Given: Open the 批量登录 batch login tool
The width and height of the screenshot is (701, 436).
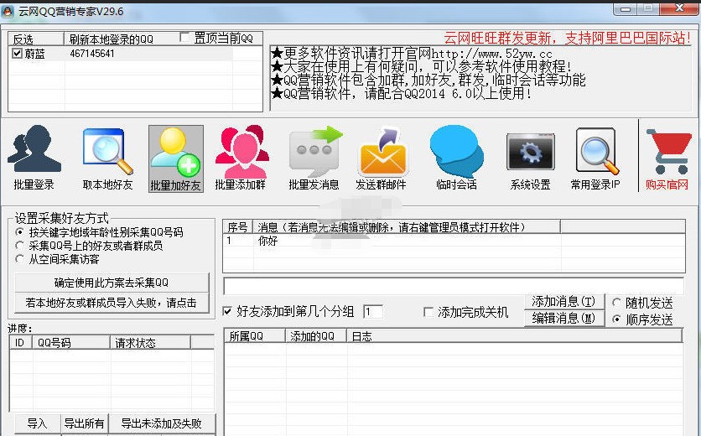Looking at the screenshot, I should tap(34, 158).
